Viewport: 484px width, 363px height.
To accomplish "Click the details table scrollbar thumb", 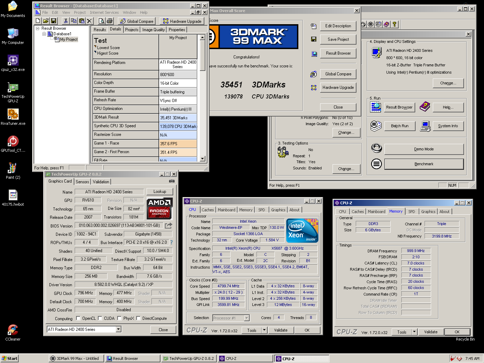I will tap(203, 55).
